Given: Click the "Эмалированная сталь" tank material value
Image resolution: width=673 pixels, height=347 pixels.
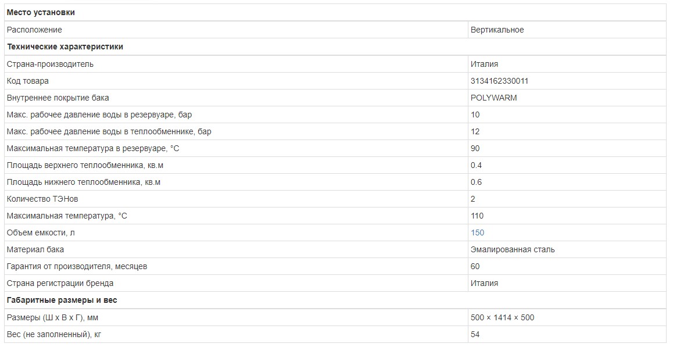Looking at the screenshot, I should pos(513,249).
